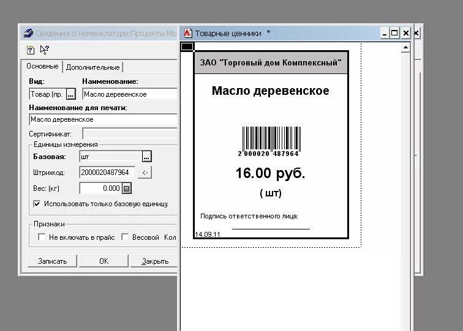Click the Записать button
Viewport: 463px width, 331px height.
click(x=52, y=261)
